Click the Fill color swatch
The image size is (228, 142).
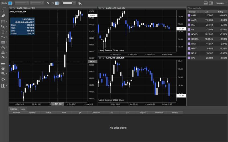pos(57,3)
